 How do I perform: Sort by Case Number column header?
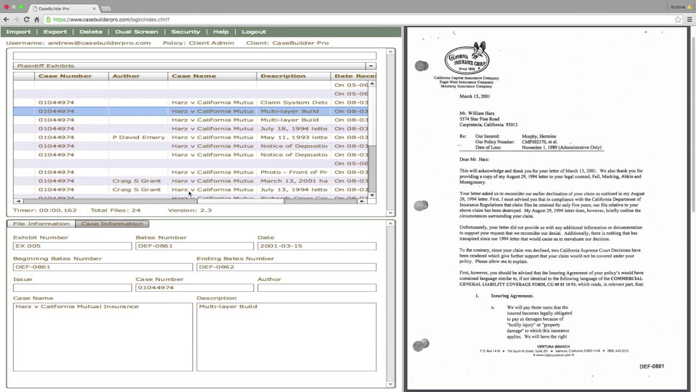tap(72, 76)
